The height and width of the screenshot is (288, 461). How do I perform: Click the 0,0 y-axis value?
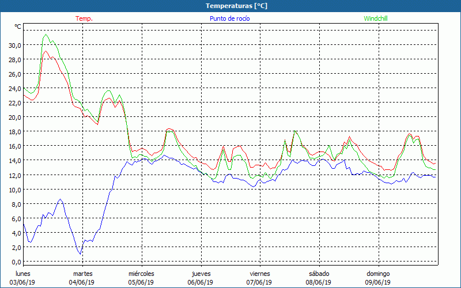tap(16, 262)
